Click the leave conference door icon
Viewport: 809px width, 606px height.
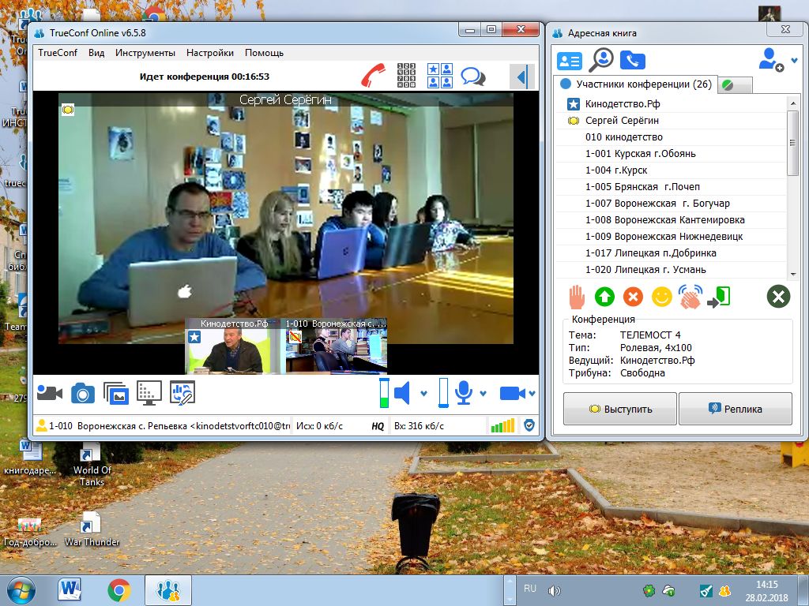click(719, 297)
